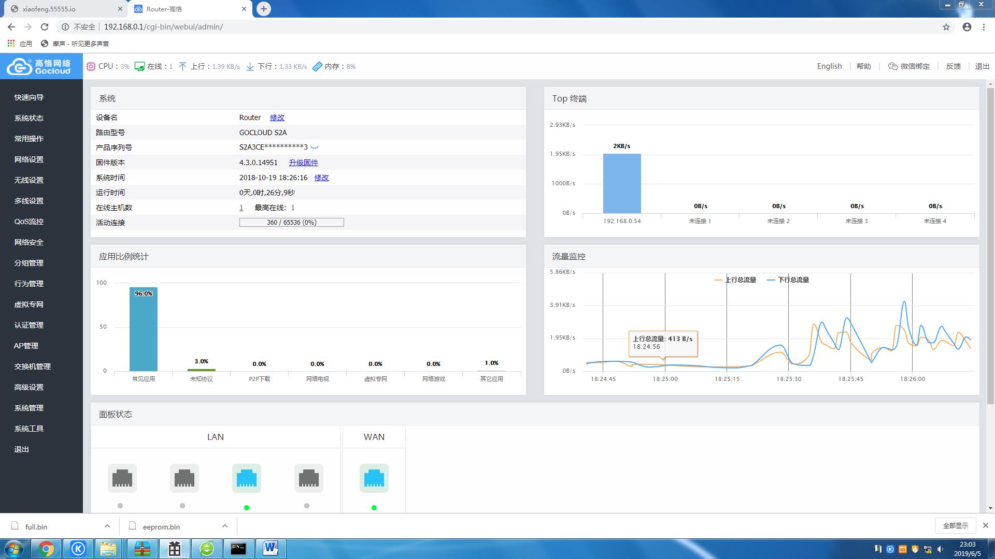Click the 活动连接 progress bar
This screenshot has width=995, height=559.
pos(291,223)
